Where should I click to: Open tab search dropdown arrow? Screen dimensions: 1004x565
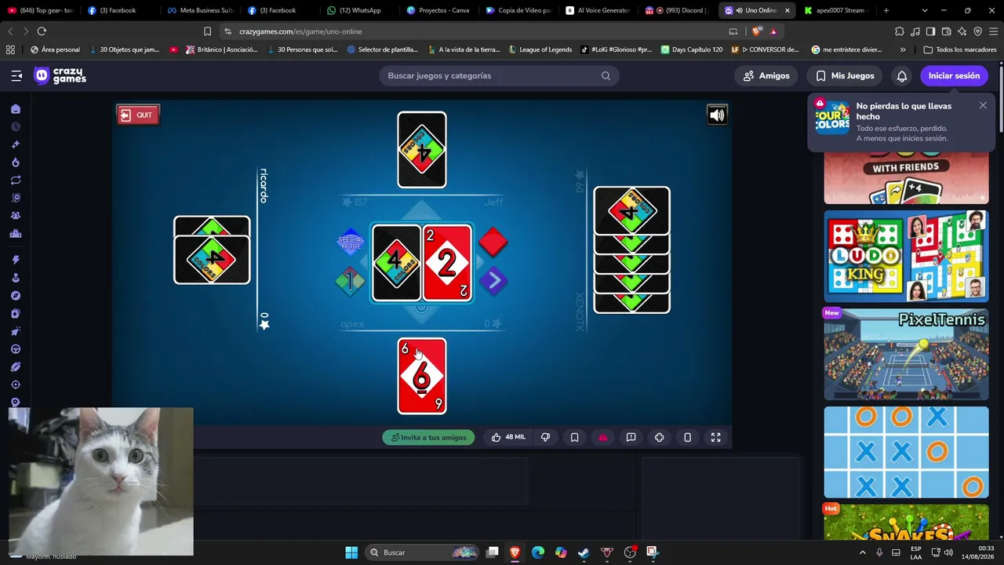pos(925,10)
